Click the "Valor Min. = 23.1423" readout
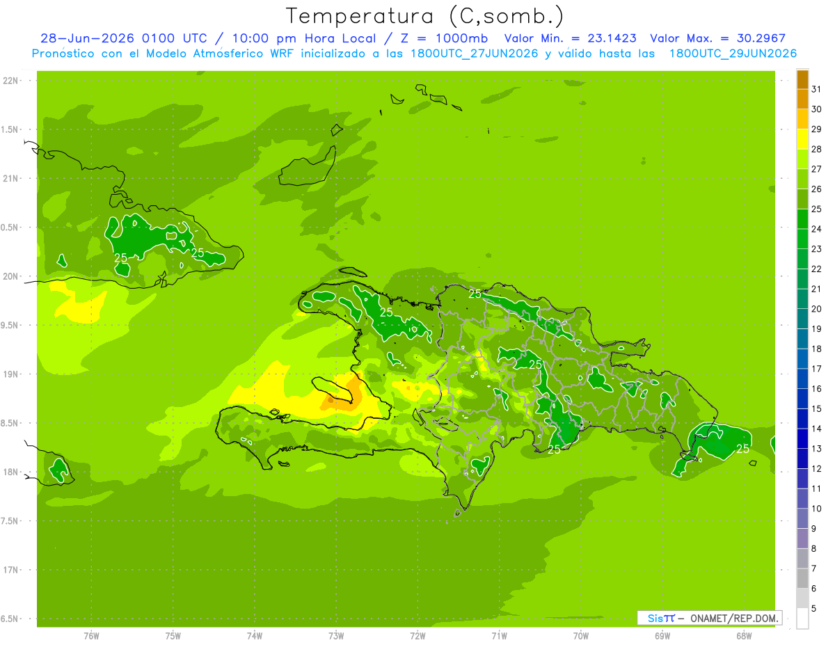Image resolution: width=835 pixels, height=645 pixels. [x=570, y=38]
